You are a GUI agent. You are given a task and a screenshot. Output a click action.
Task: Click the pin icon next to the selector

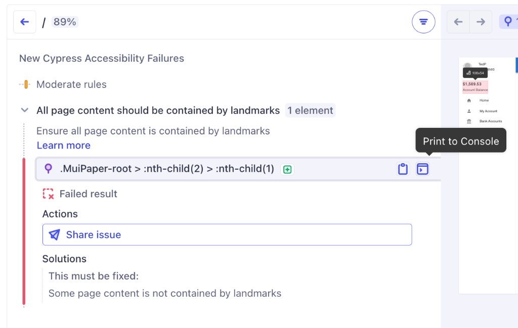point(48,169)
